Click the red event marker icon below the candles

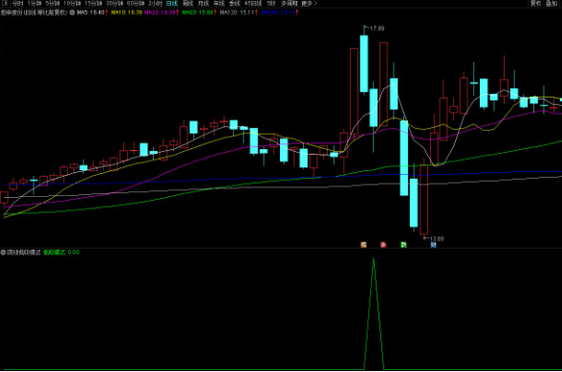click(x=383, y=245)
